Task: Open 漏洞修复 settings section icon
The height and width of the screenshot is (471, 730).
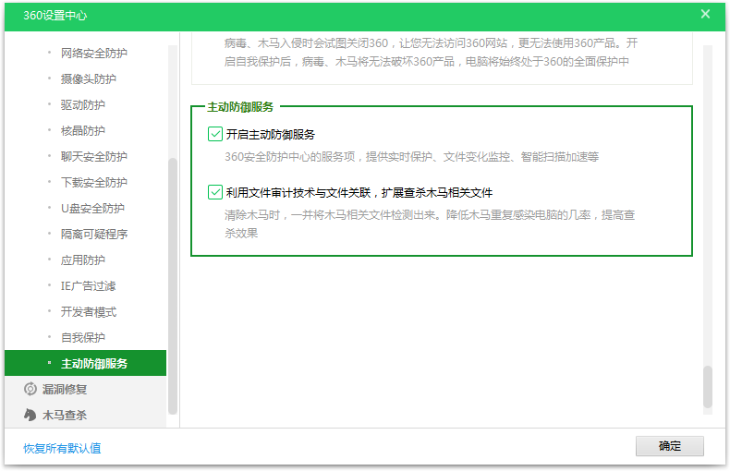Action: pyautogui.click(x=30, y=389)
